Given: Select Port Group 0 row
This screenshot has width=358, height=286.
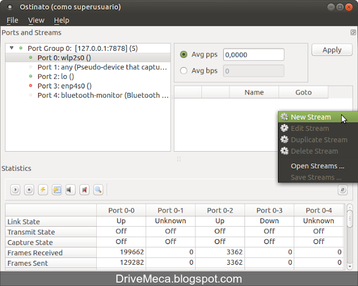Looking at the screenshot, I should (x=88, y=48).
